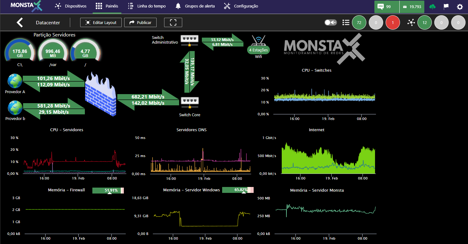The image size is (468, 244).
Task: Click the green cloud icon
Action: pos(432,7)
